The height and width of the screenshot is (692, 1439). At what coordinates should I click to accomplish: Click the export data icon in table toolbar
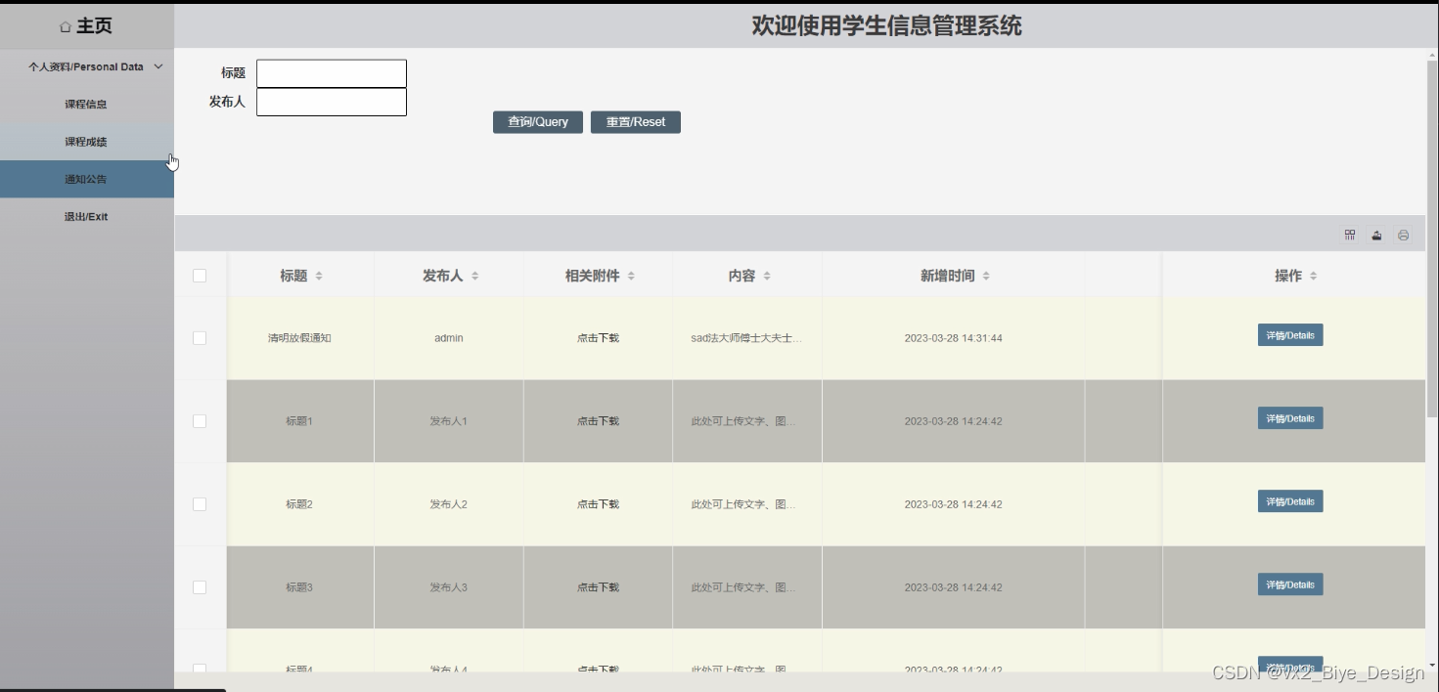click(x=1376, y=235)
